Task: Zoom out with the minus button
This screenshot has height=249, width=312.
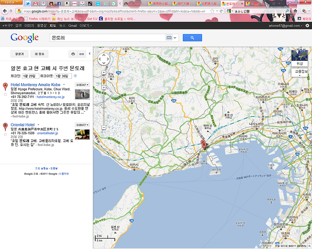Action: (x=104, y=127)
